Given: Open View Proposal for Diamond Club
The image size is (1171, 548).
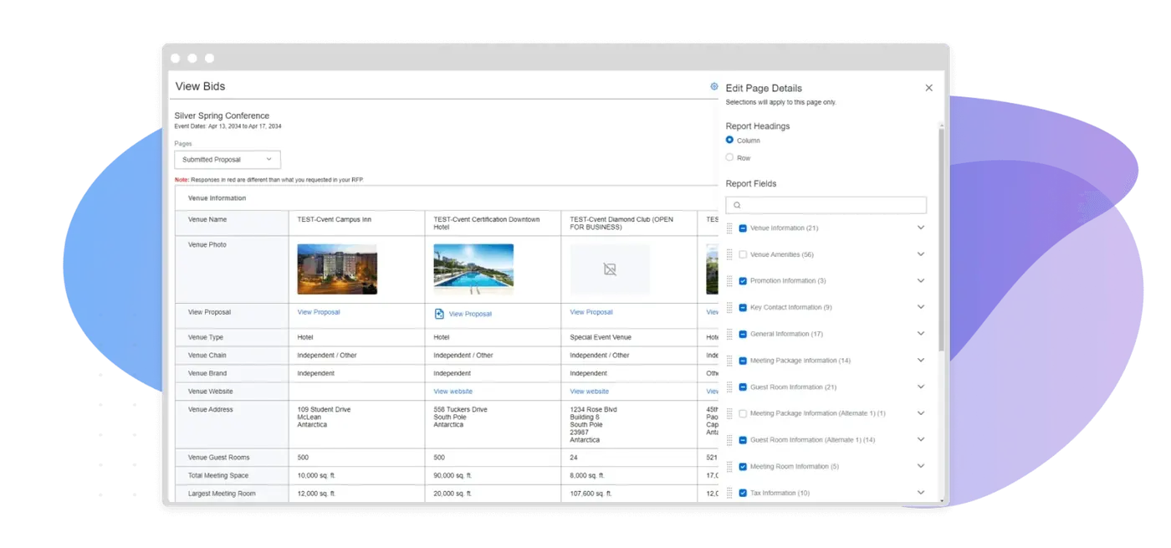Looking at the screenshot, I should [x=591, y=312].
